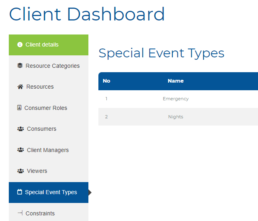Navigate to the Consumers page

point(48,129)
